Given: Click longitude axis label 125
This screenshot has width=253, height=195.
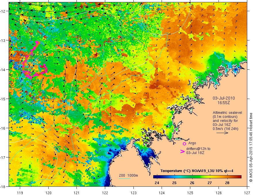Looking at the screenshot, I should coord(190,193).
